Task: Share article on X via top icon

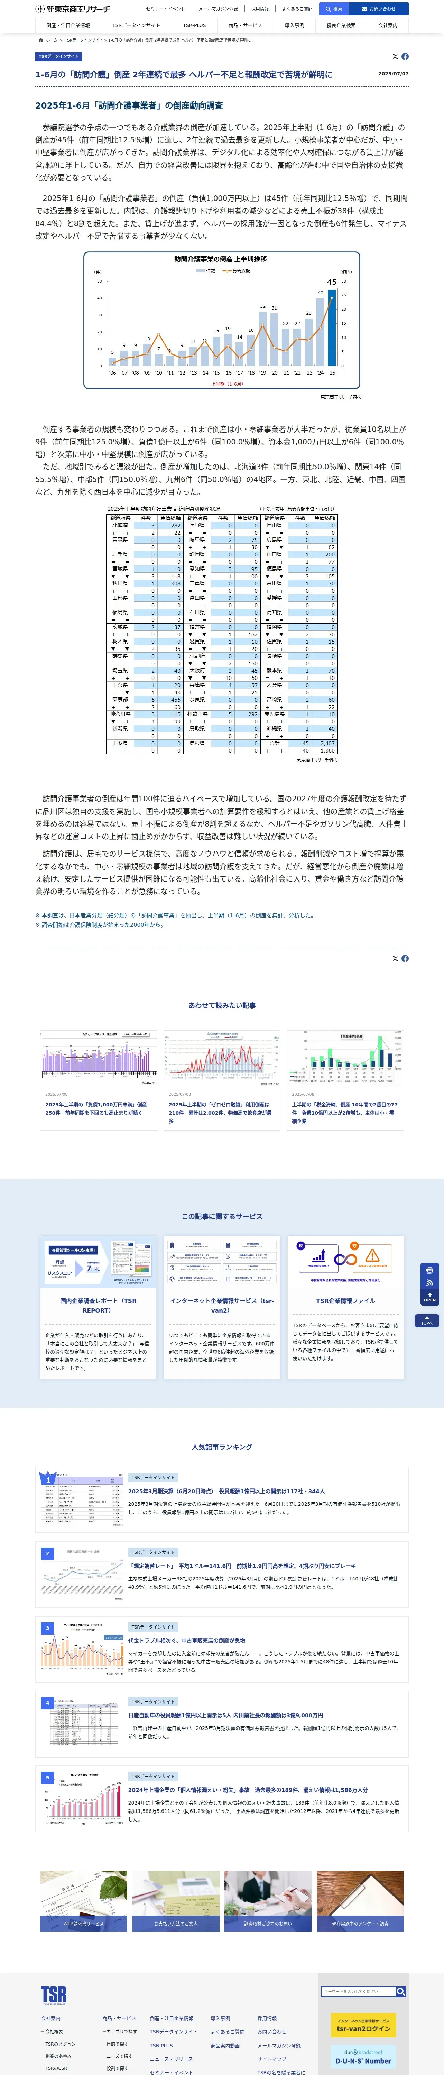Action: [x=395, y=56]
